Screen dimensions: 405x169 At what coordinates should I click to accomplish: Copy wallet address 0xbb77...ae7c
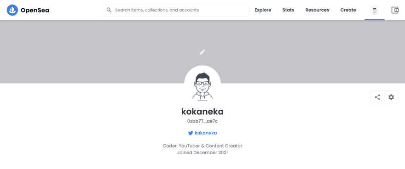tap(202, 121)
